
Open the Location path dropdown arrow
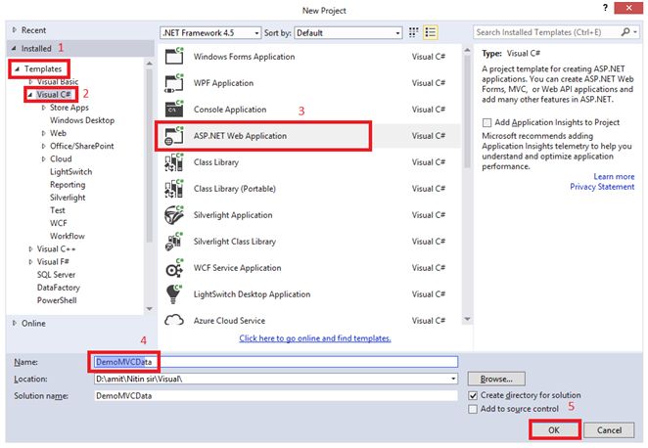tap(453, 379)
